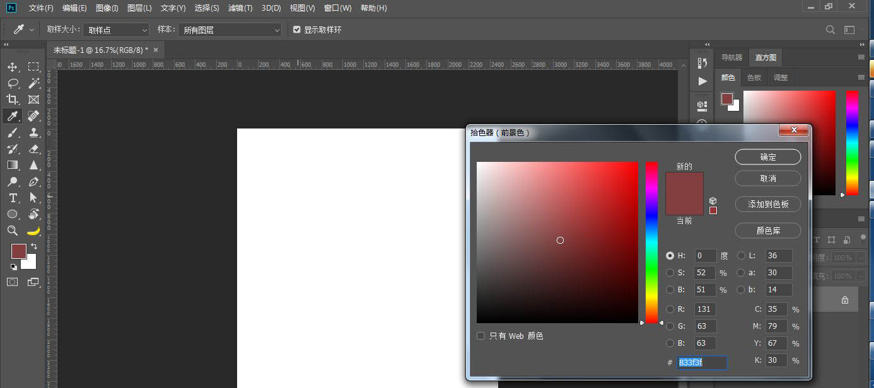Click the search icon in options bar
Image resolution: width=874 pixels, height=388 pixels.
pos(830,30)
